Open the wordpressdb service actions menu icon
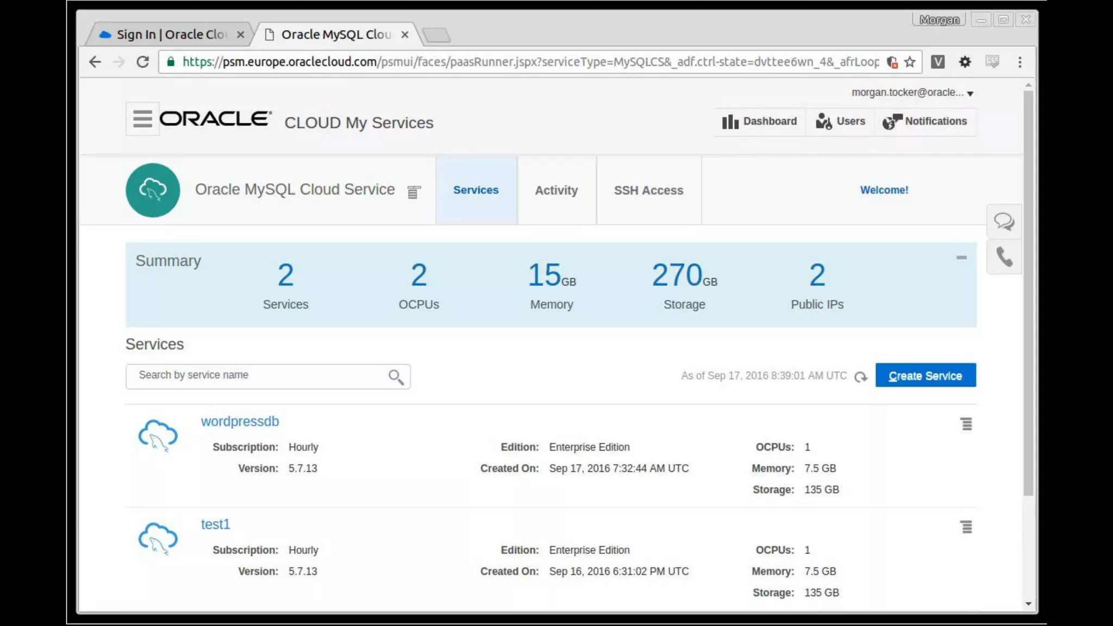Viewport: 1113px width, 626px height. [x=966, y=424]
